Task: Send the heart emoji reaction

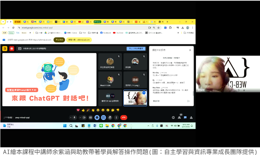Action: 78,110
